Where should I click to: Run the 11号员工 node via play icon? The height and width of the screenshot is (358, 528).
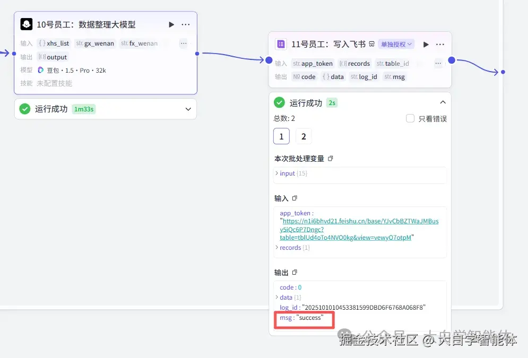click(x=426, y=44)
